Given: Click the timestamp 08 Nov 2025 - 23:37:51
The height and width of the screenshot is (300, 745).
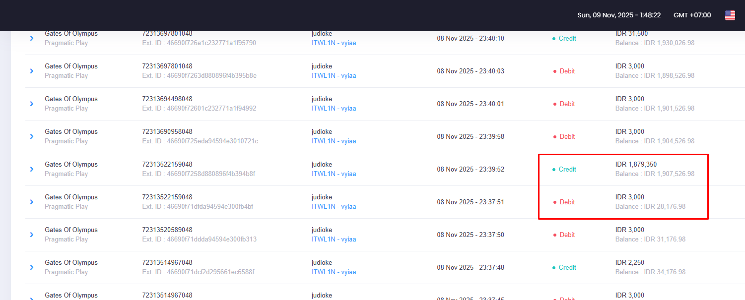Looking at the screenshot, I should point(471,202).
